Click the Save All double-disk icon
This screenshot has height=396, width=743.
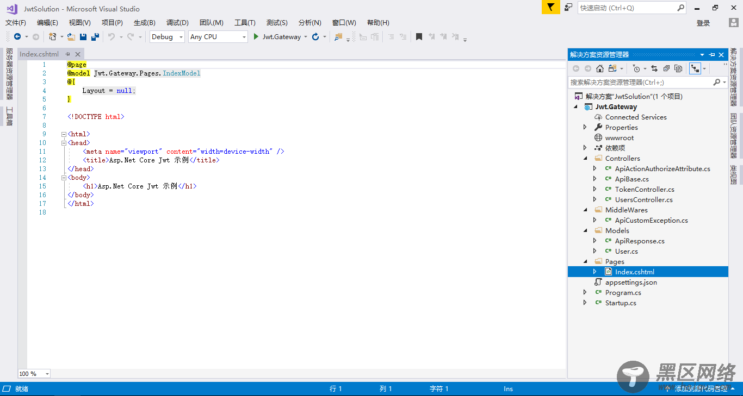pos(95,37)
